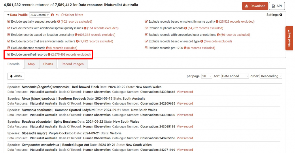Click info icon for Exclude absence records
This screenshot has height=153, width=295.
point(47,48)
